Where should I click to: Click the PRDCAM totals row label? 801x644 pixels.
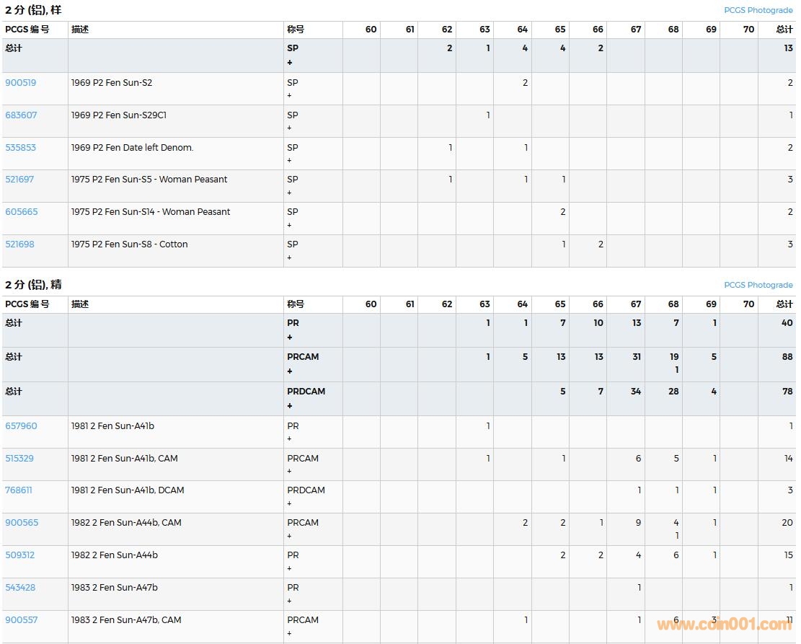[x=306, y=392]
